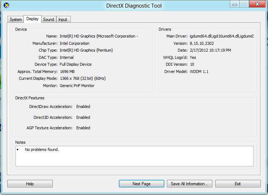
Task: Click the Intel(R) HD Graphics device name
Action: tap(99, 36)
